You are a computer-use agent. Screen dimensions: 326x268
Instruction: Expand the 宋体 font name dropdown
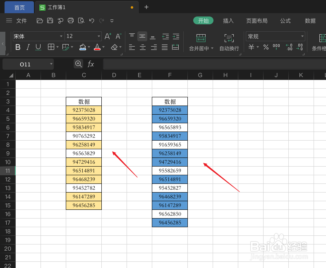61,36
